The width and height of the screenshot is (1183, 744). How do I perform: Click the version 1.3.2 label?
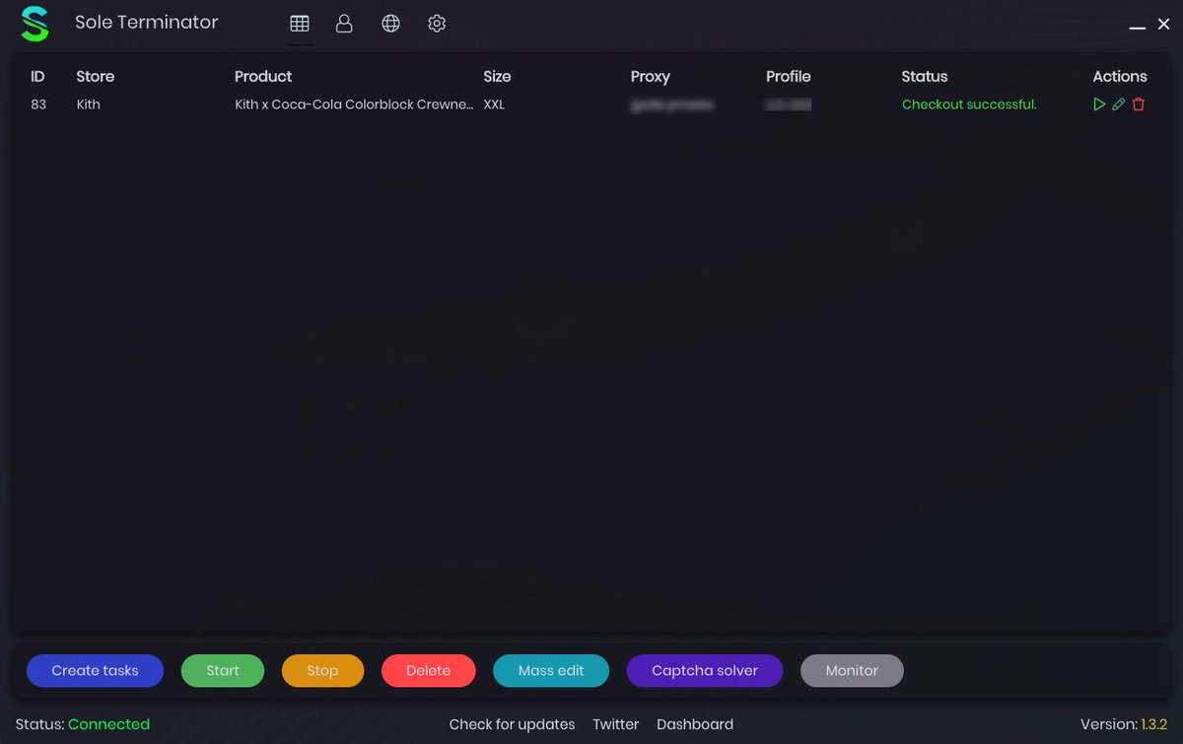click(x=1154, y=724)
